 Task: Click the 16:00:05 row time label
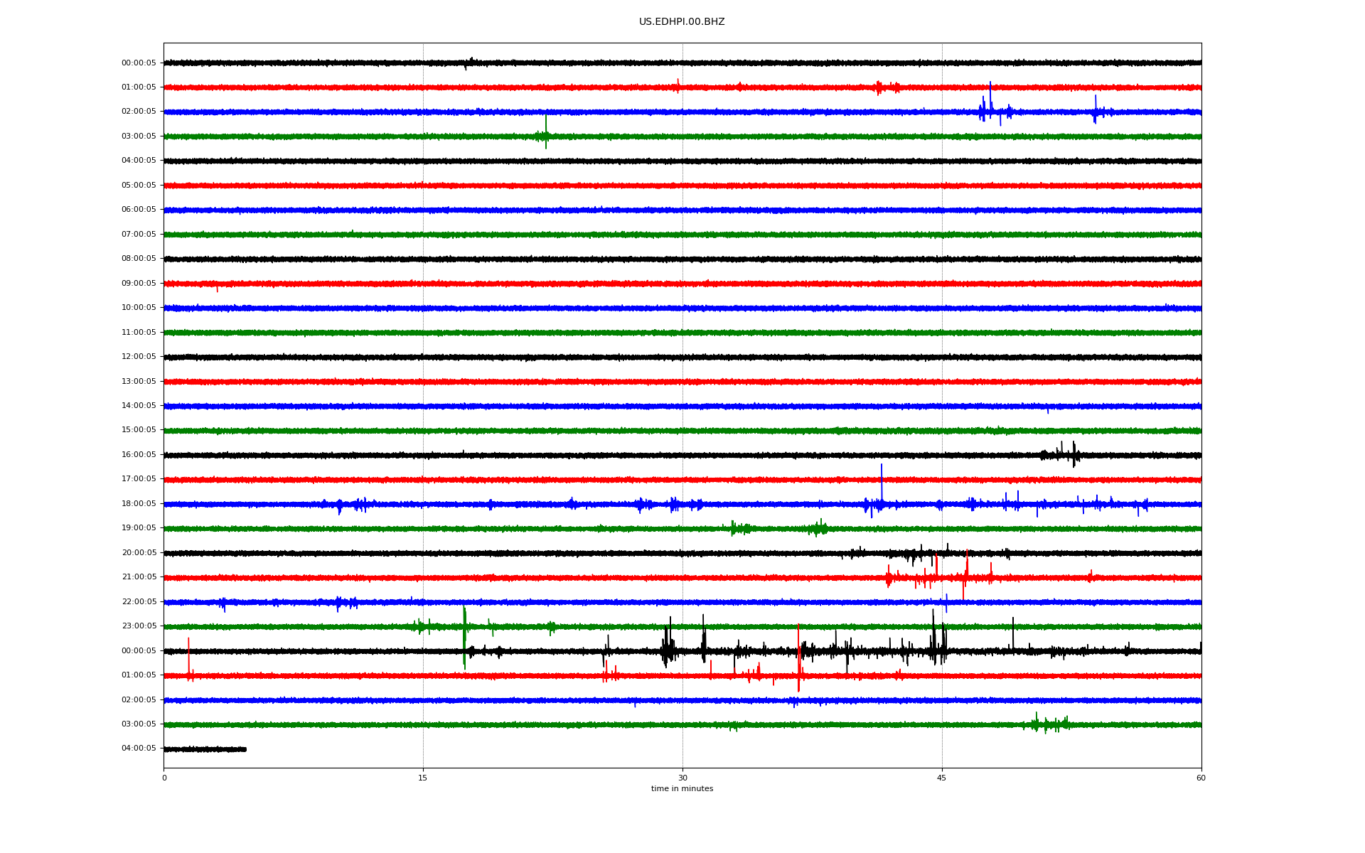139,455
